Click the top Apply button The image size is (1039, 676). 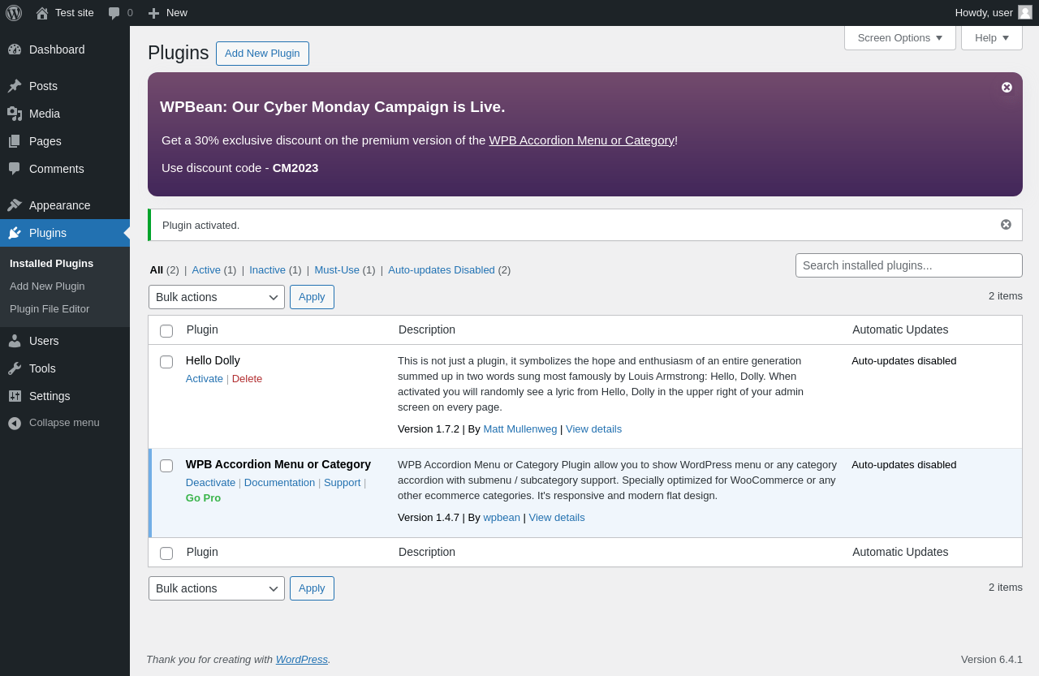click(312, 297)
